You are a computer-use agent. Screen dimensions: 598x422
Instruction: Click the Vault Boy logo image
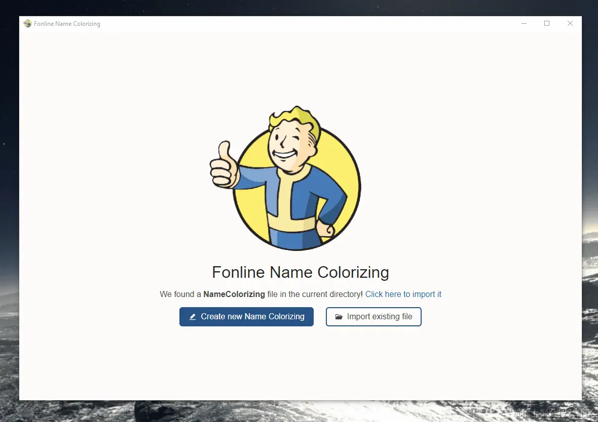[285, 178]
